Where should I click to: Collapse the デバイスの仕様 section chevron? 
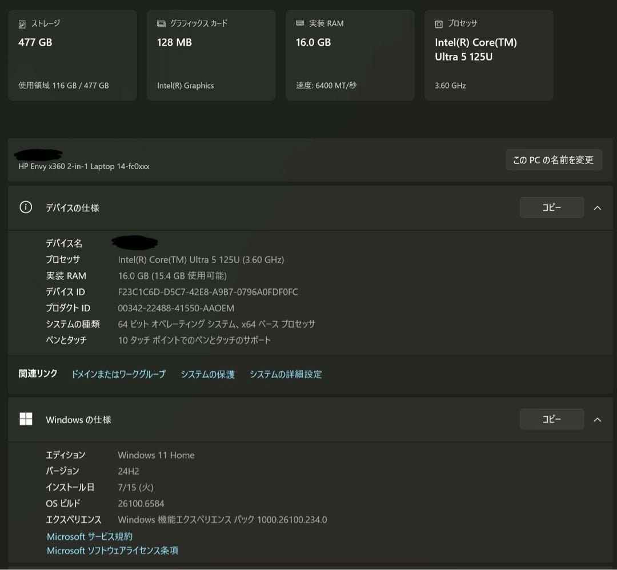[598, 208]
